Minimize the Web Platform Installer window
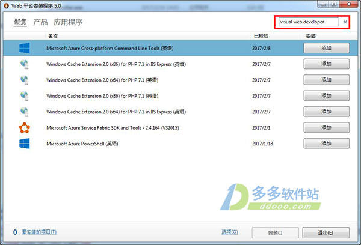This screenshot has width=361, height=245. coord(323,4)
